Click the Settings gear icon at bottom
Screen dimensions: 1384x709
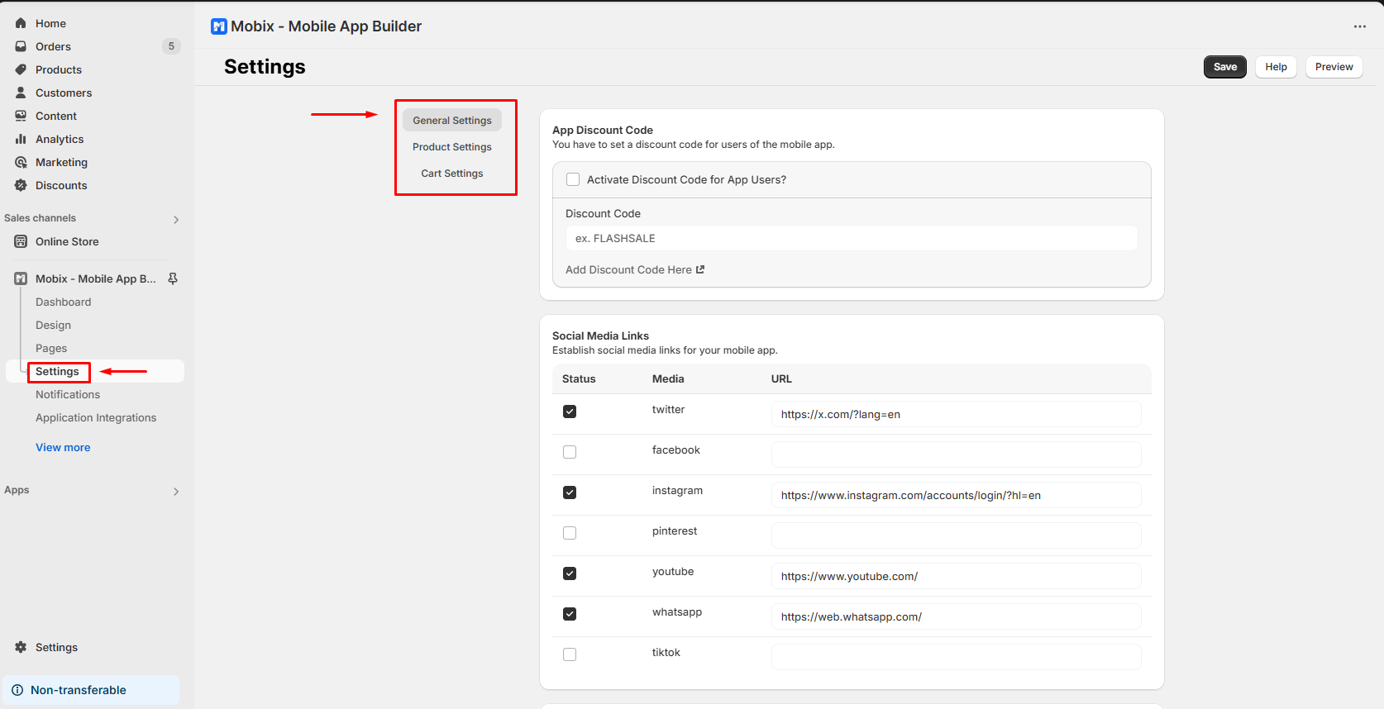pyautogui.click(x=21, y=647)
